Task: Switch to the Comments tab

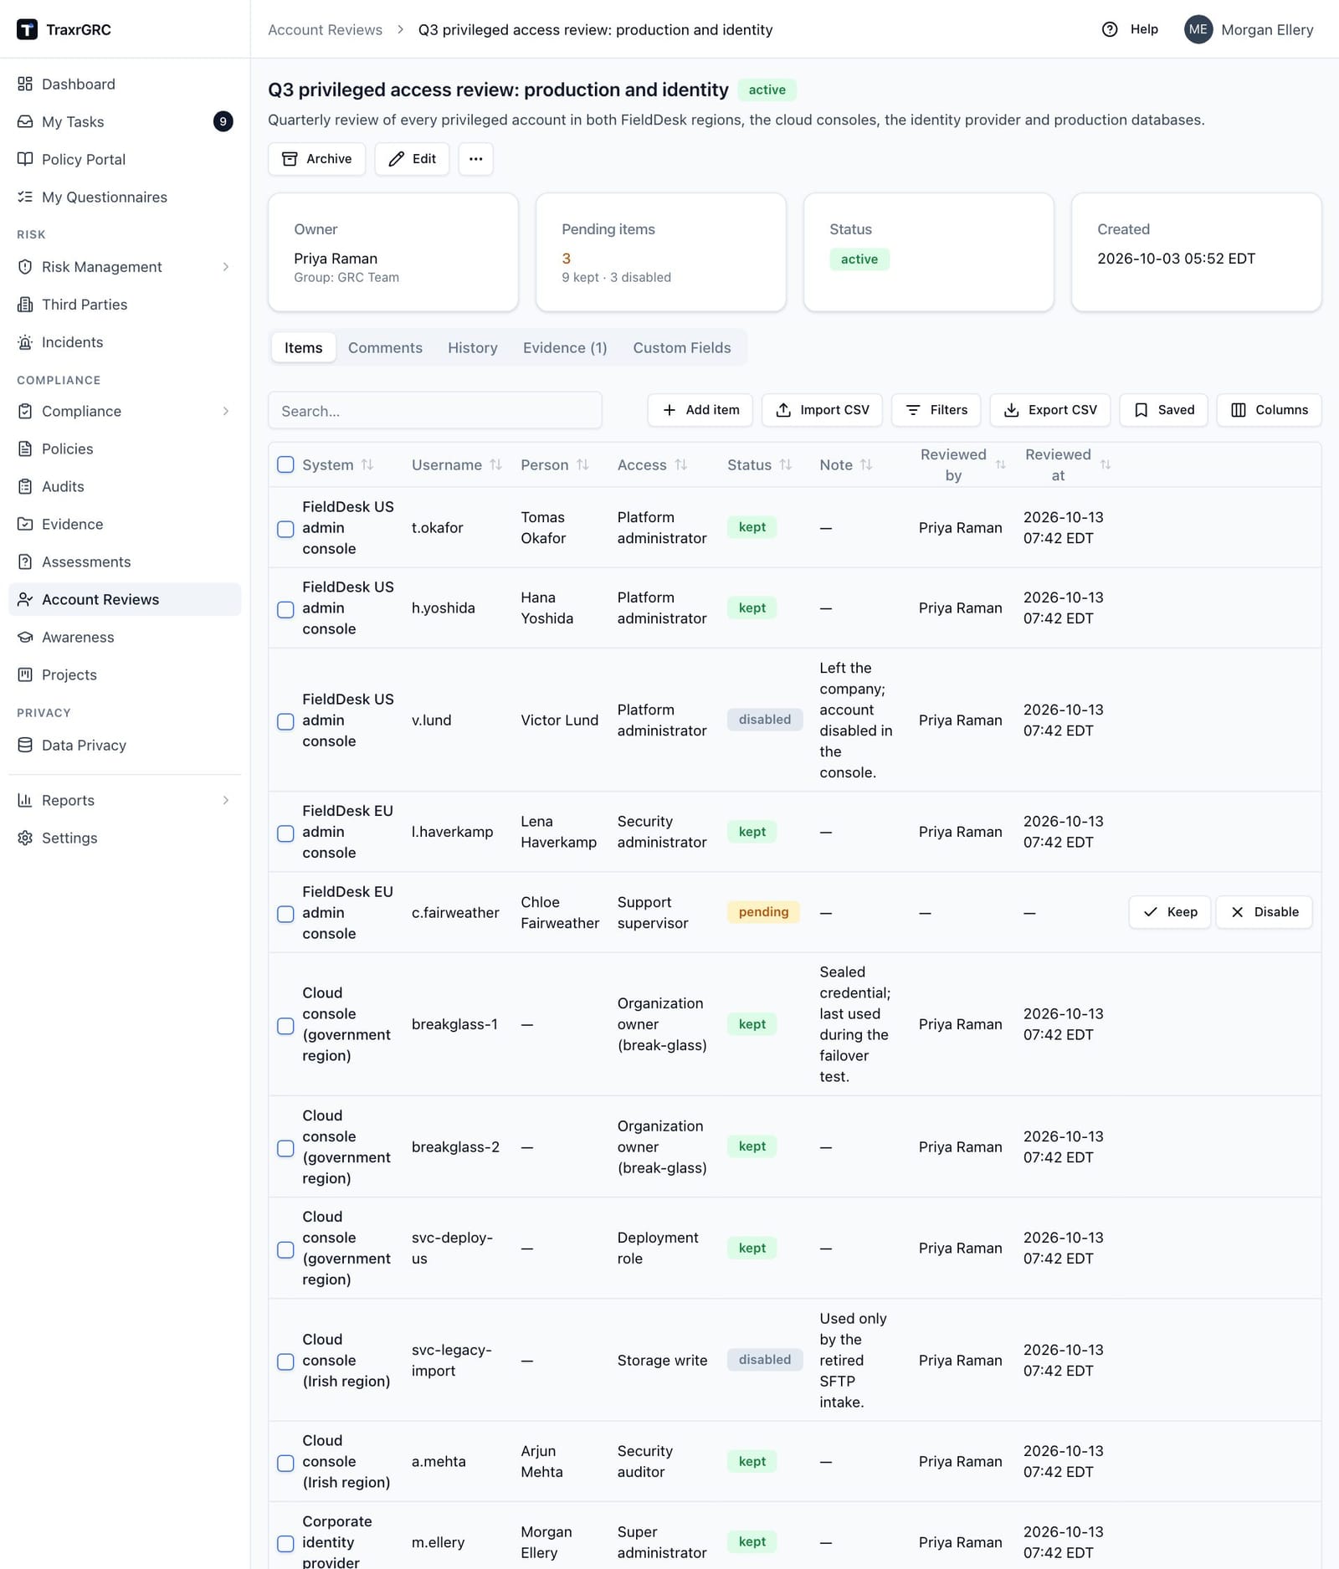Action: tap(385, 347)
